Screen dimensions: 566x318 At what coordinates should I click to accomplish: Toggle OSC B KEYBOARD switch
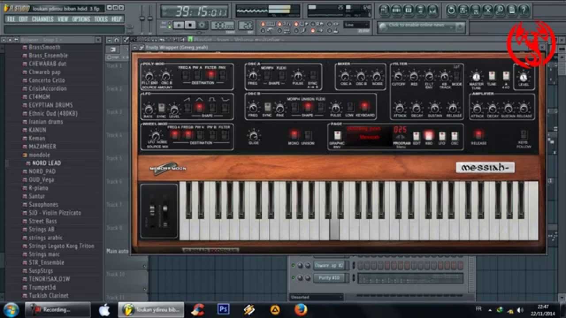pyautogui.click(x=364, y=106)
